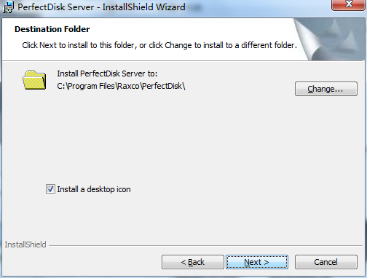Click the separator line beside InstallShield
The image size is (367, 278).
click(206, 245)
